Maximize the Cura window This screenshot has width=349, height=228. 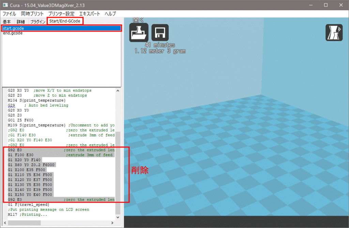pos(326,5)
